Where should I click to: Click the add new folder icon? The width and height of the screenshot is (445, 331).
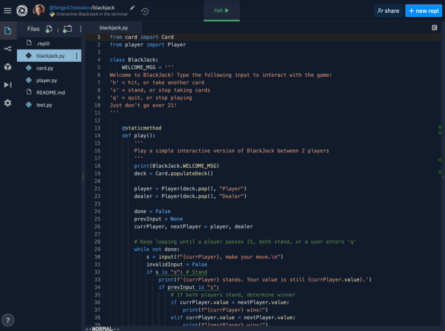tap(67, 29)
